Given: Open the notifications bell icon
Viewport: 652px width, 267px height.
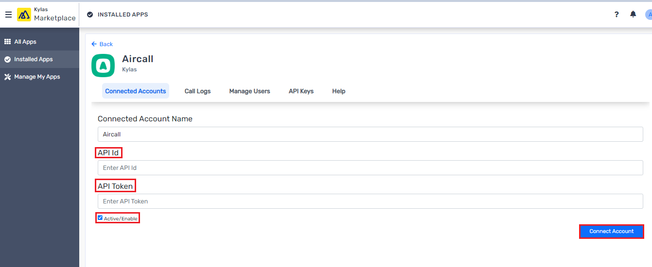Looking at the screenshot, I should click(633, 15).
